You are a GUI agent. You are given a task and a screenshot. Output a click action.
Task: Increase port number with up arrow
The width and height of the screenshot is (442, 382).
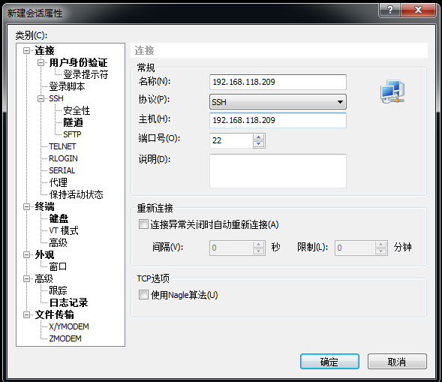(x=258, y=137)
